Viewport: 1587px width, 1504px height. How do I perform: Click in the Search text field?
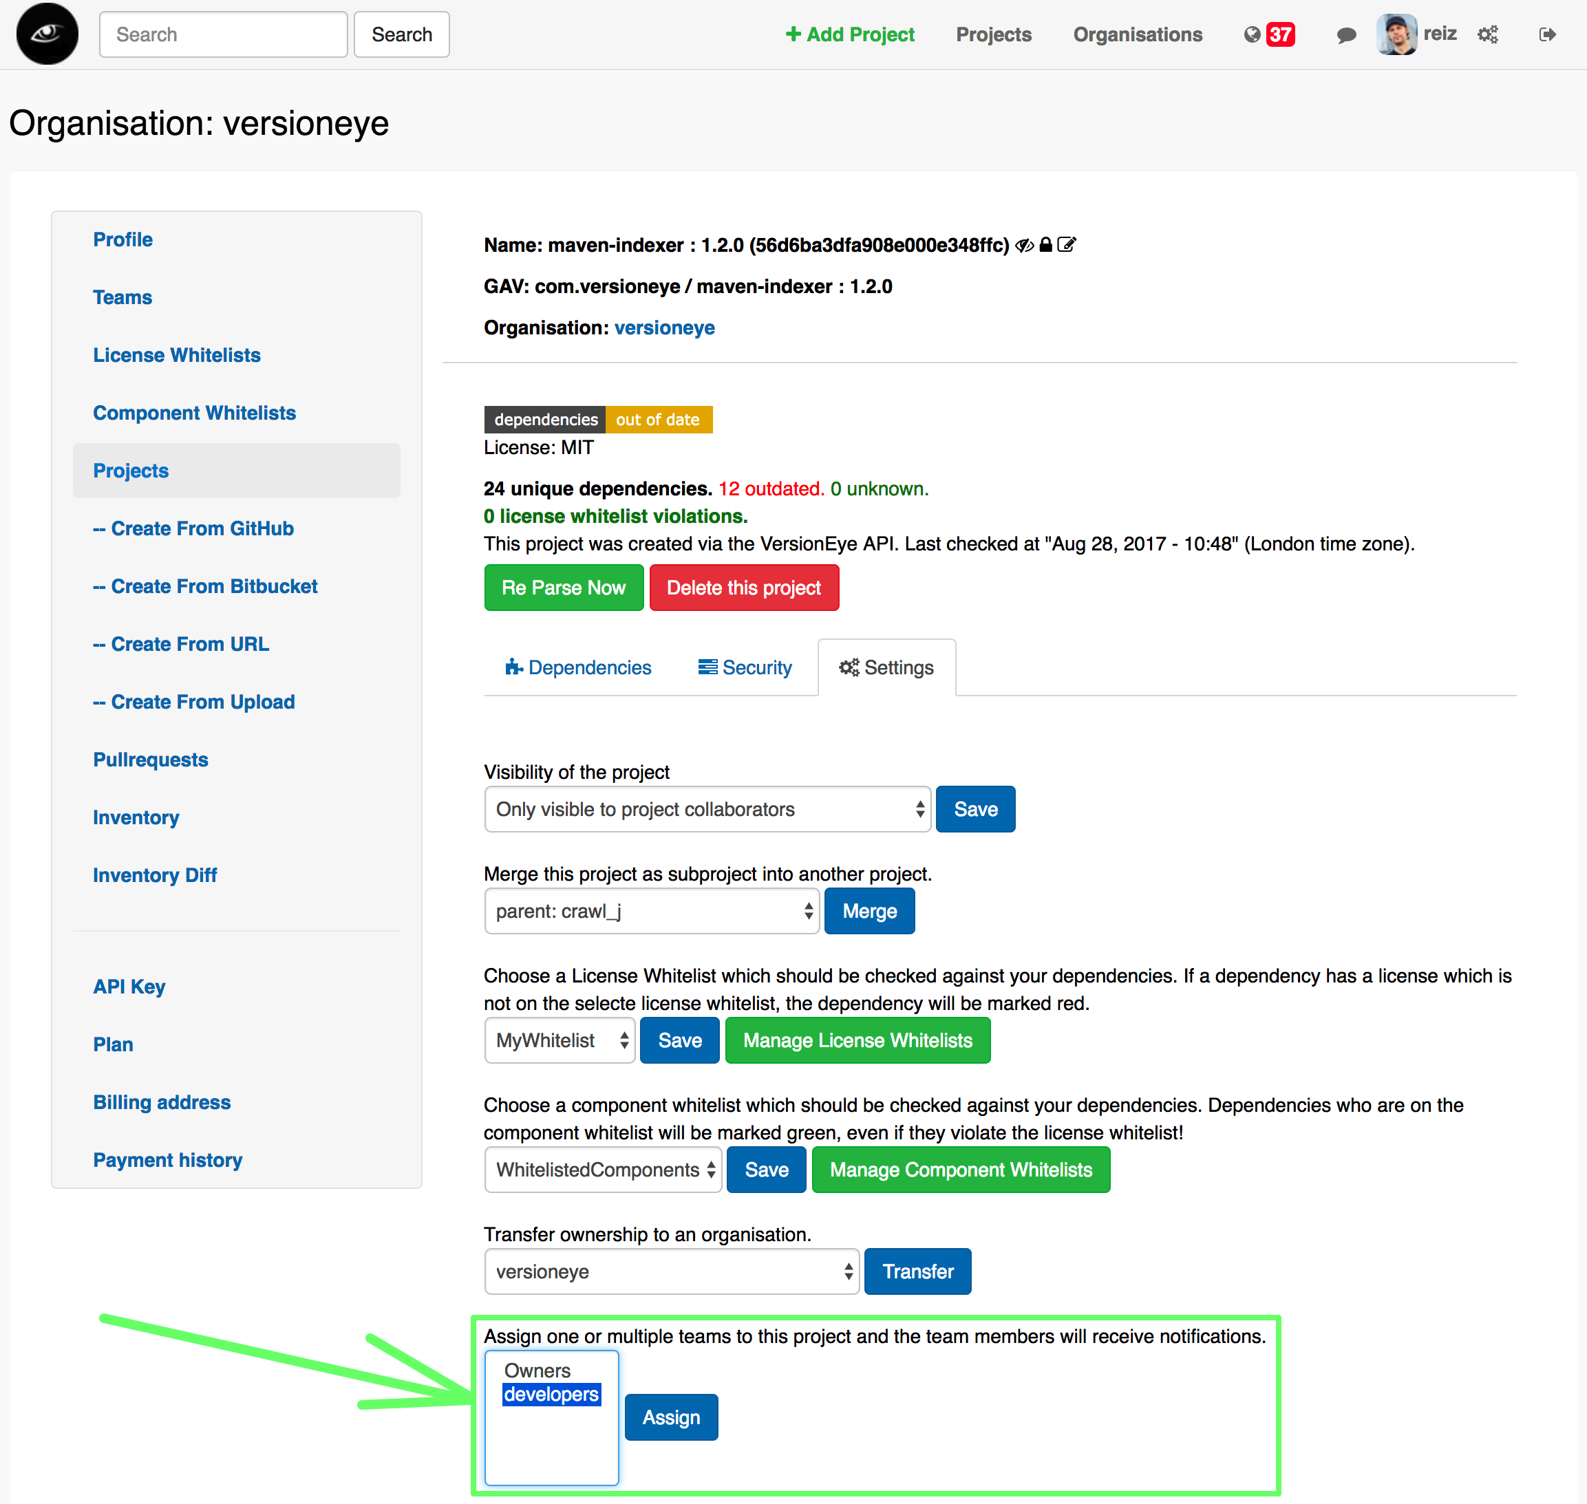(x=224, y=34)
